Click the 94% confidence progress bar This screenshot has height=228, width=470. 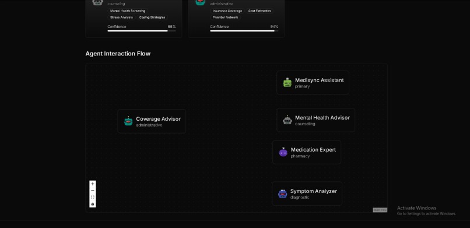244,30
